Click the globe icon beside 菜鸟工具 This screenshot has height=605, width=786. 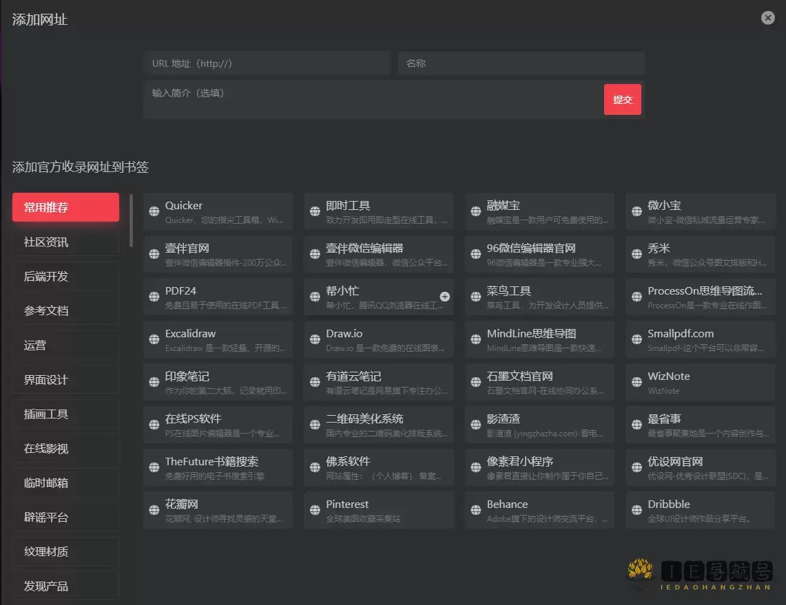476,297
